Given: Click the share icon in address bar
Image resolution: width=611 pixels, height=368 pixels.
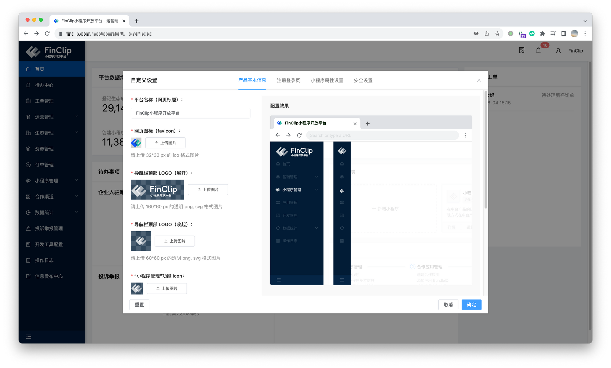Looking at the screenshot, I should click(487, 34).
